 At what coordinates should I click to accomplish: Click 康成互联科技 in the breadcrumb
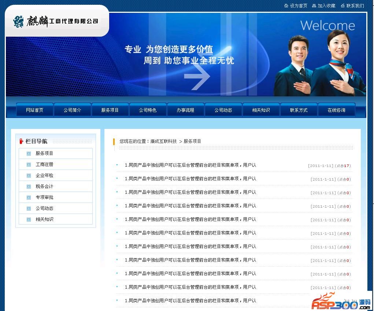(x=163, y=141)
